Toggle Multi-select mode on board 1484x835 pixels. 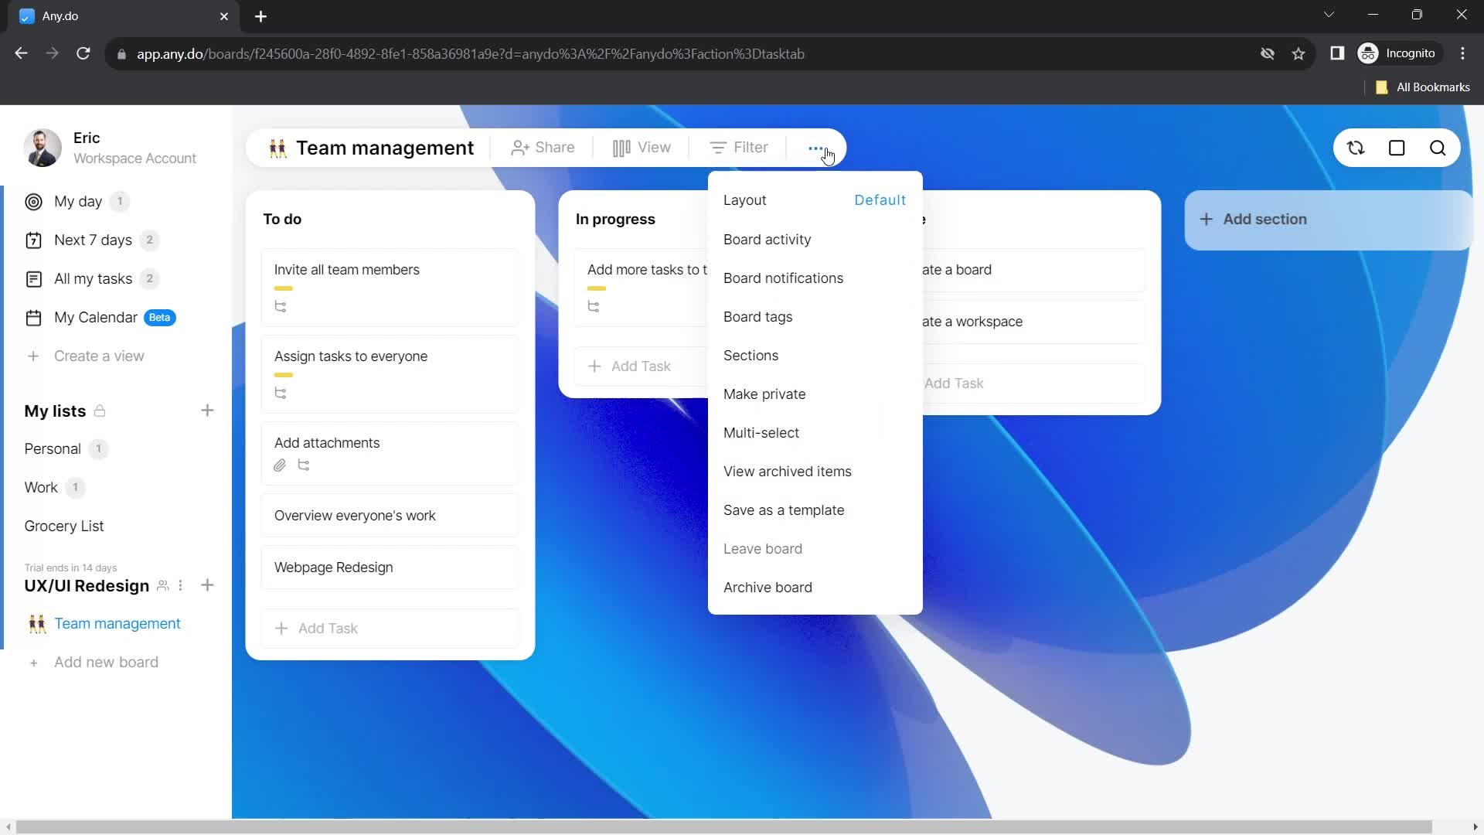761,432
